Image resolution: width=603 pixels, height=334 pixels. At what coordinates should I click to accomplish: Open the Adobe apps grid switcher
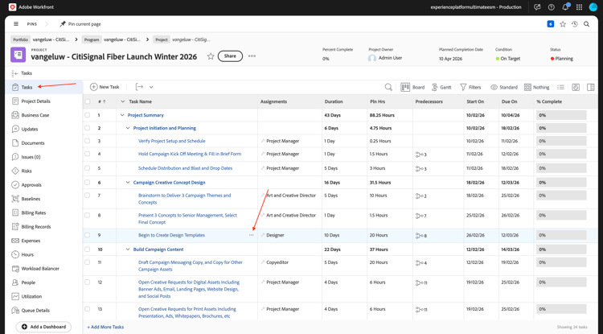(x=579, y=7)
